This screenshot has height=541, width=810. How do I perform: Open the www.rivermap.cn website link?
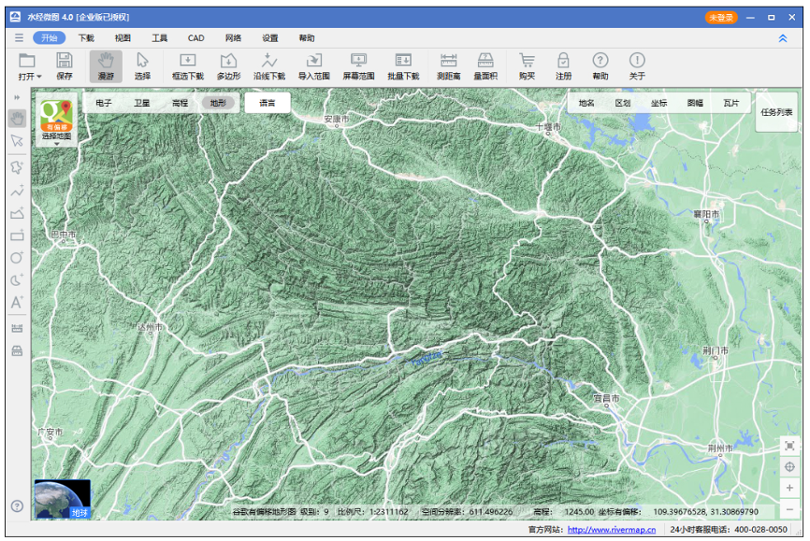pyautogui.click(x=611, y=530)
